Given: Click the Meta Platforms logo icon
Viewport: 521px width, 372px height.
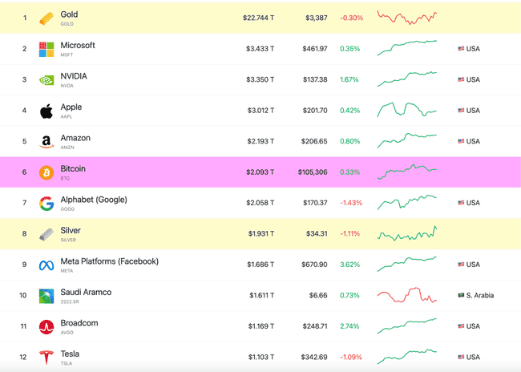Looking at the screenshot, I should (46, 265).
